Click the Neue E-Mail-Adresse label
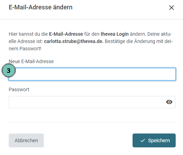The image size is (183, 155). click(x=31, y=61)
